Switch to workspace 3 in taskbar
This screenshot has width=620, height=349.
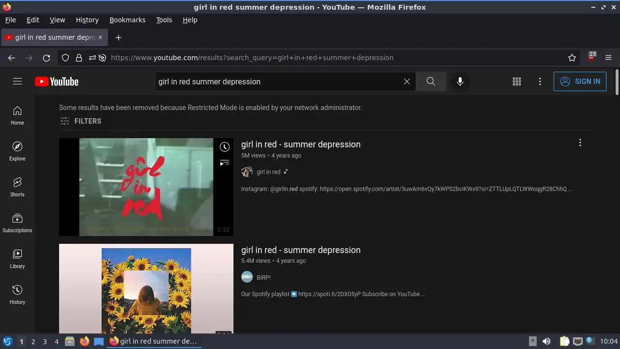(45, 342)
